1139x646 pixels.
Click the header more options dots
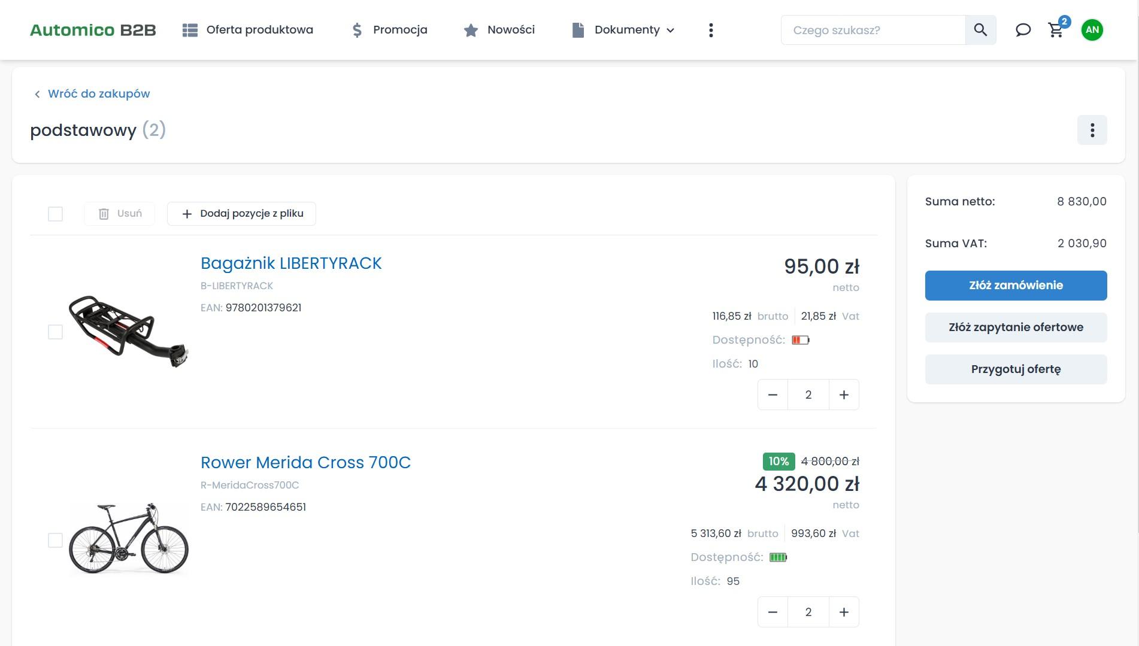711,30
